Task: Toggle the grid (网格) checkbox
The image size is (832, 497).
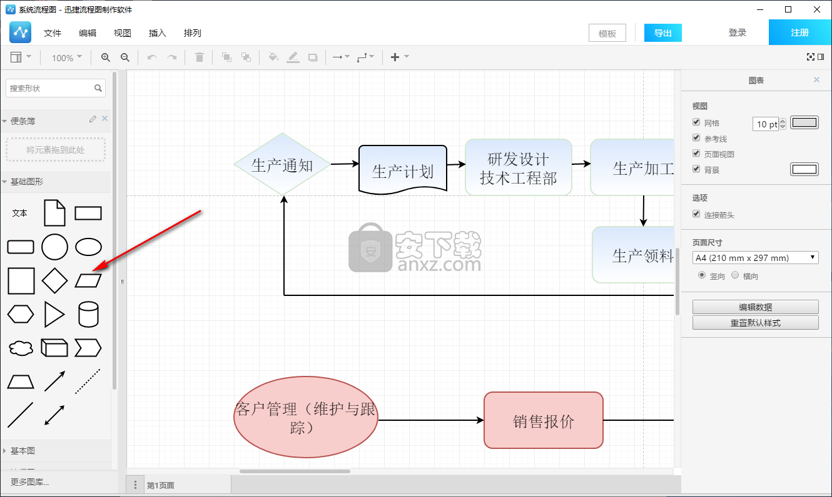Action: pyautogui.click(x=696, y=122)
